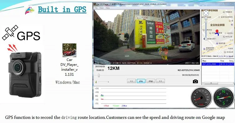235x123 pixels.
Task: Click the file list horizontal scrollbar
Action: tap(218, 83)
